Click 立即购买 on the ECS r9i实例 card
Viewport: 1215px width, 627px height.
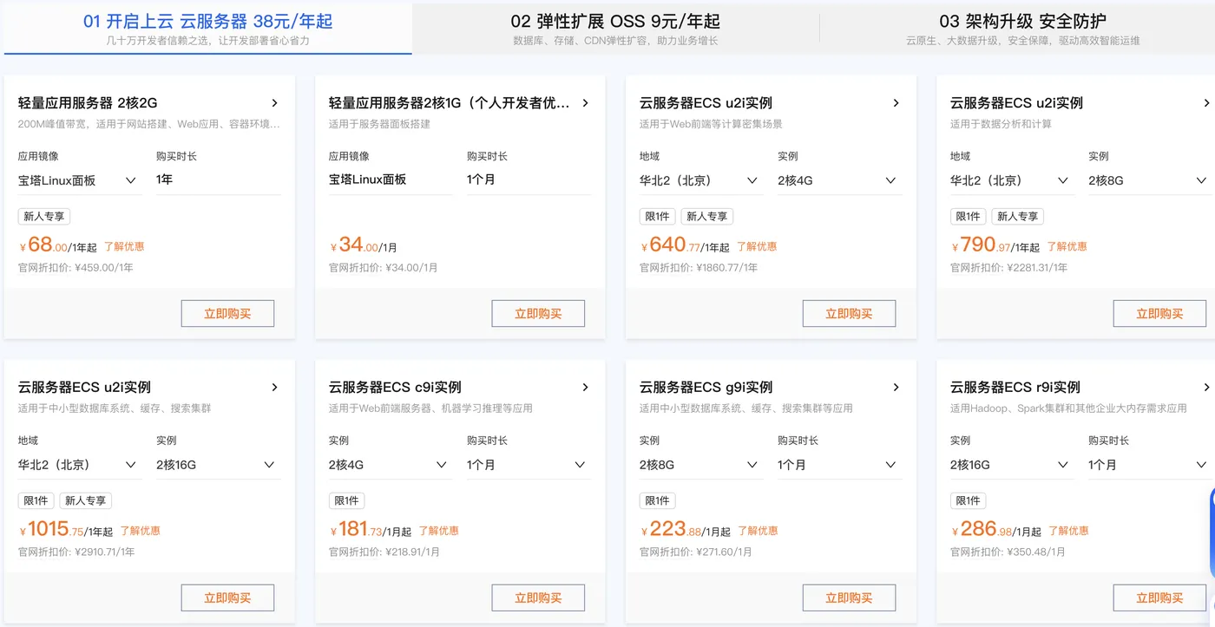point(1160,598)
